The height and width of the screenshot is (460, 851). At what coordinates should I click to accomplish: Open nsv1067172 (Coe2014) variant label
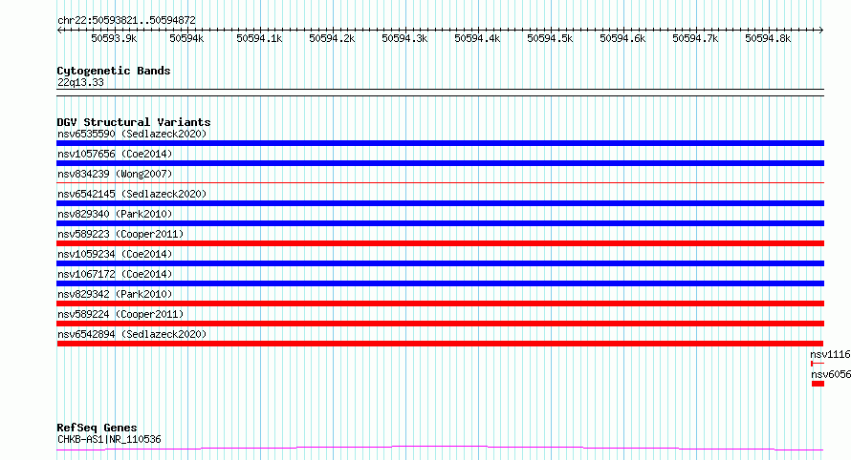pos(115,274)
